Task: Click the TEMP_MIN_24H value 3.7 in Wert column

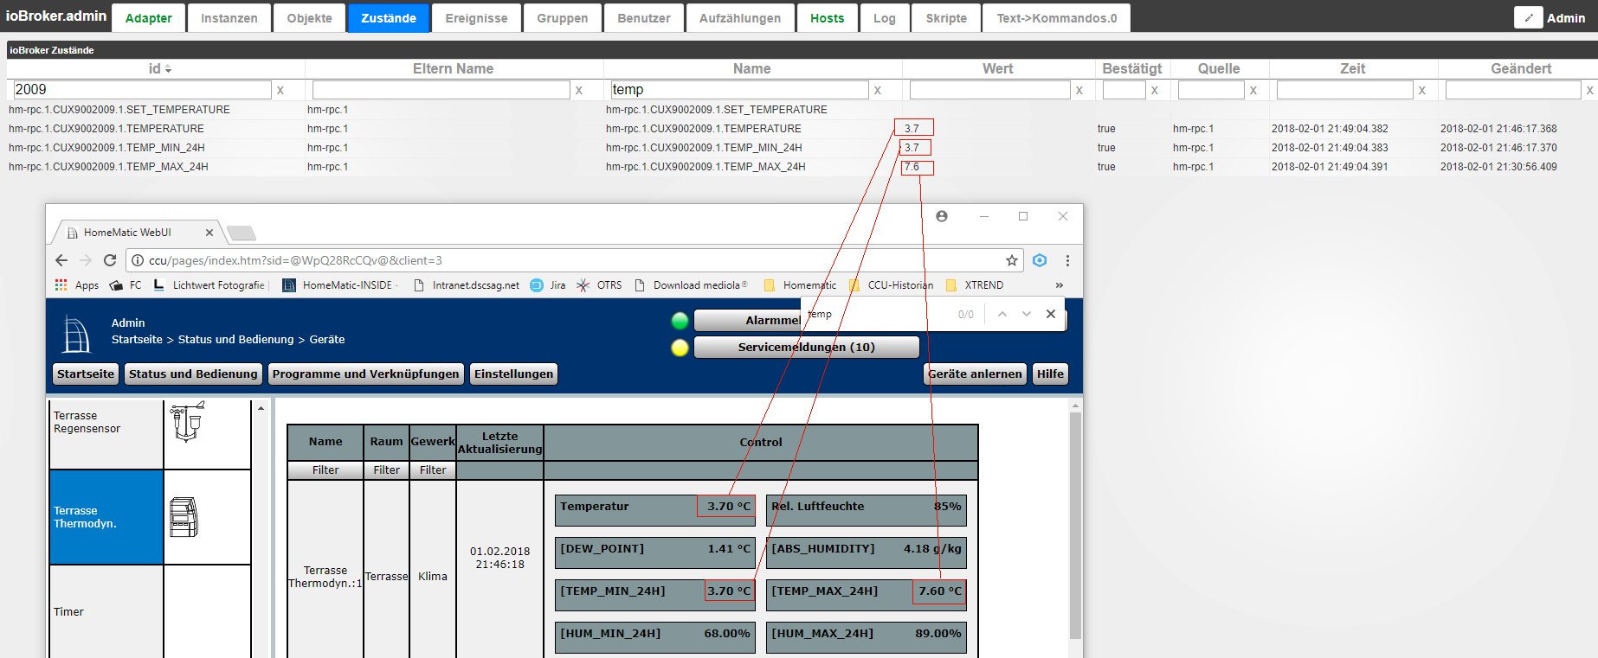Action: 912,148
